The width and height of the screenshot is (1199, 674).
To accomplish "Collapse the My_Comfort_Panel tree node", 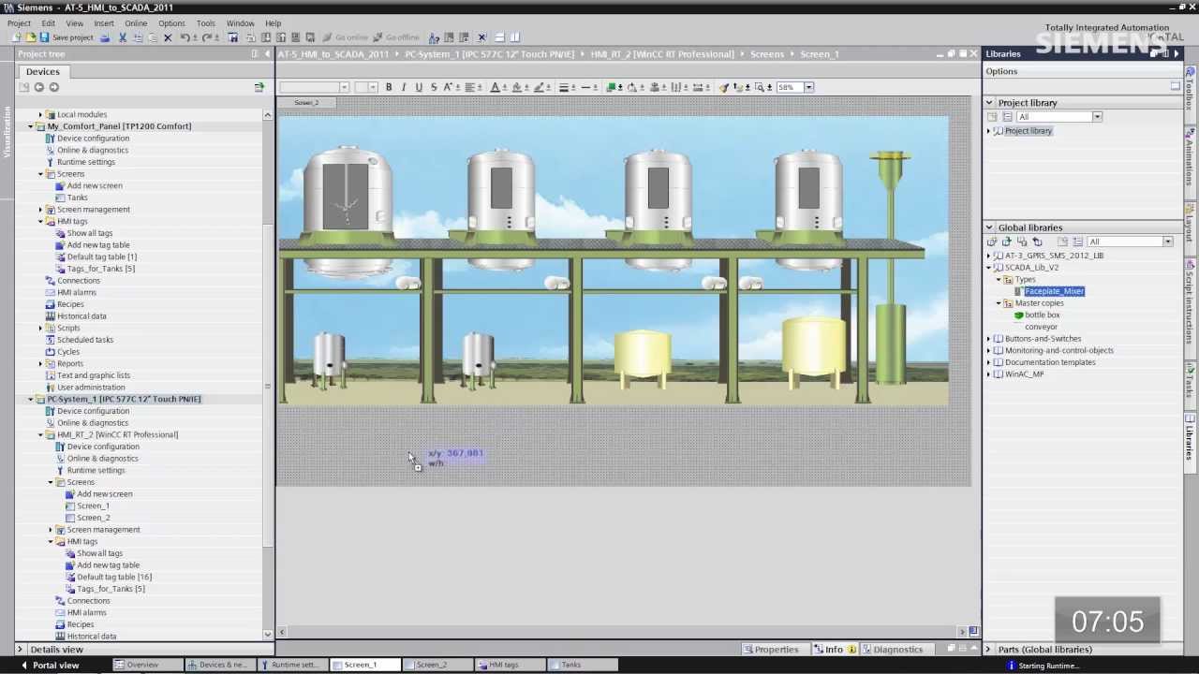I will pos(30,126).
